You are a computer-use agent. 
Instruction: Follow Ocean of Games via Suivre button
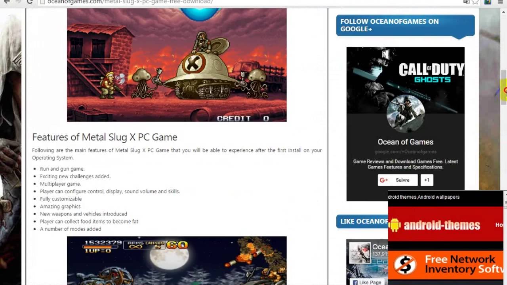(398, 180)
